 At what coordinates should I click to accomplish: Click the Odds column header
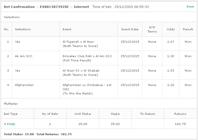point(171,29)
